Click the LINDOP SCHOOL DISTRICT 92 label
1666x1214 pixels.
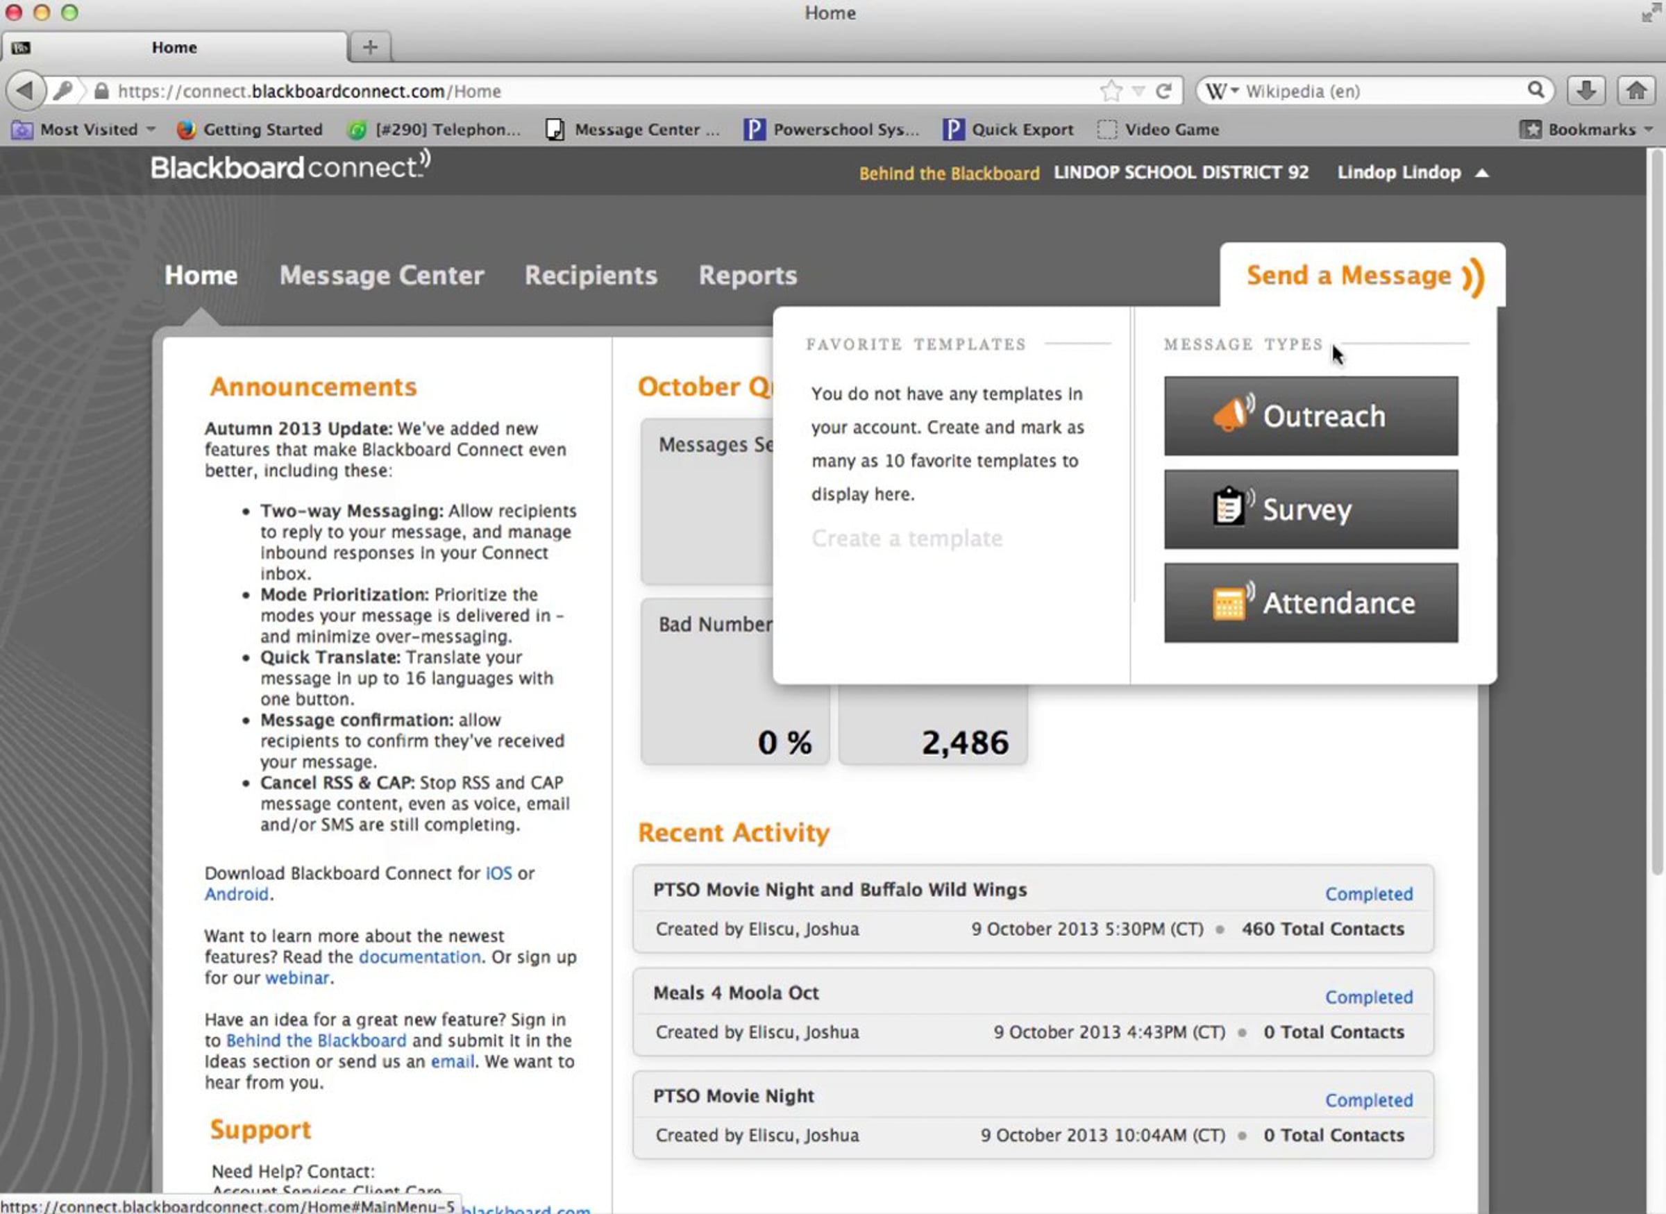coord(1180,173)
